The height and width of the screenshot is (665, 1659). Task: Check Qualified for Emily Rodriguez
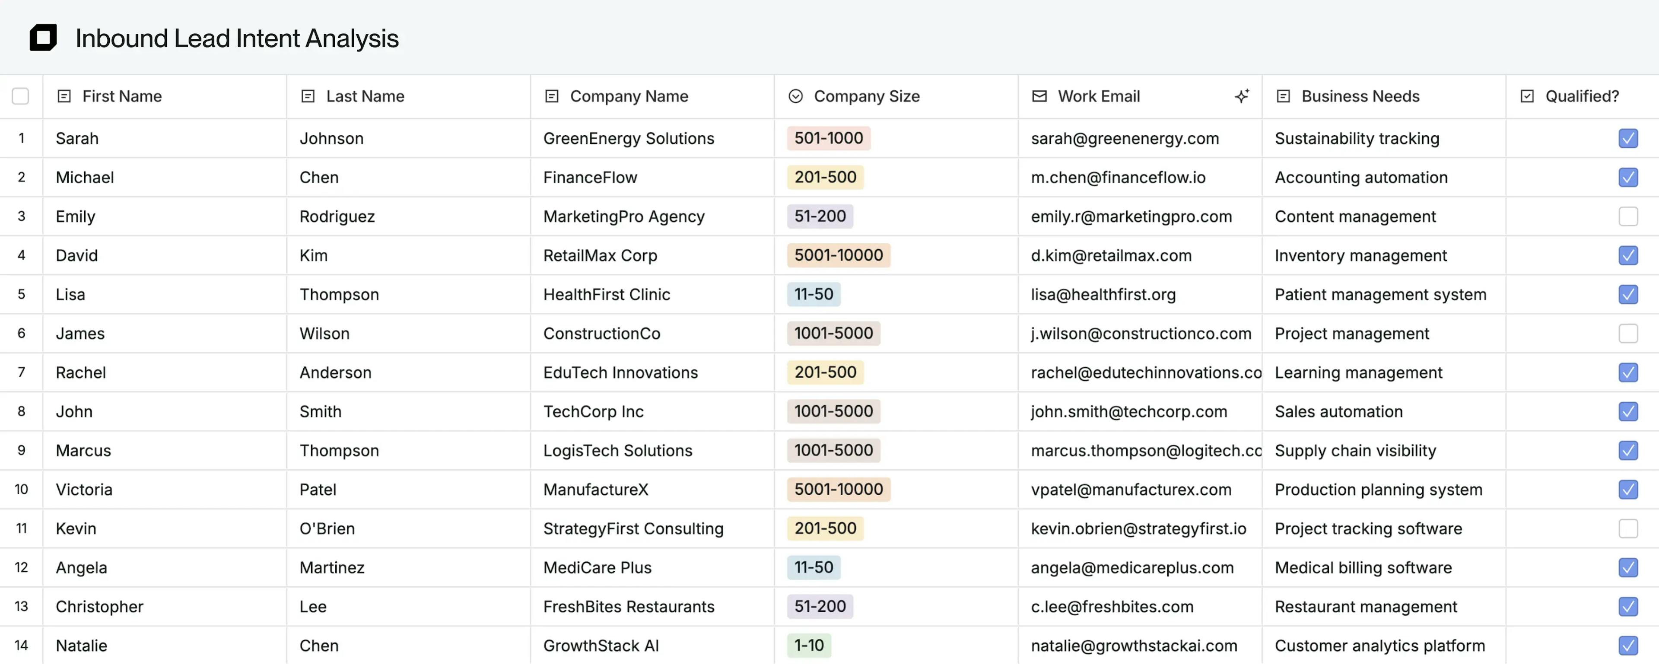pyautogui.click(x=1627, y=216)
